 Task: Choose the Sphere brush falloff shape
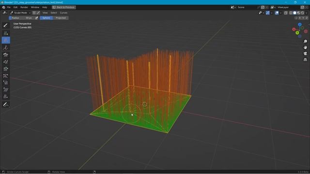(46, 18)
